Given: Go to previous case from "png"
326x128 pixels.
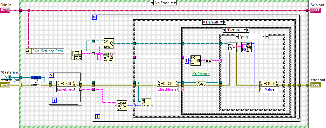Looking at the screenshot, I should [238, 37].
